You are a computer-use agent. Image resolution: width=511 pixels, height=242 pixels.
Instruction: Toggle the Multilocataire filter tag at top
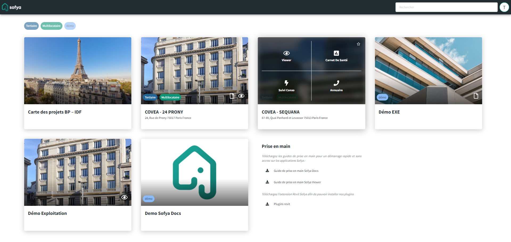(51, 26)
